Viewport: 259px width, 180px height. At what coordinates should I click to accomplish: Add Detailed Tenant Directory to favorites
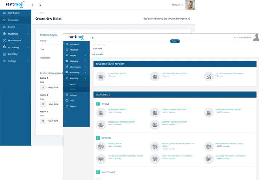click(x=169, y=112)
